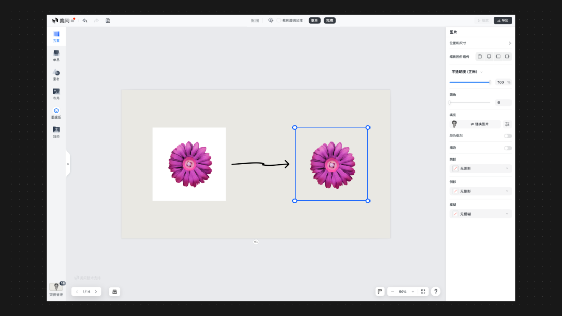Open the 我的 folder in sidebar
562x316 pixels.
(56, 131)
